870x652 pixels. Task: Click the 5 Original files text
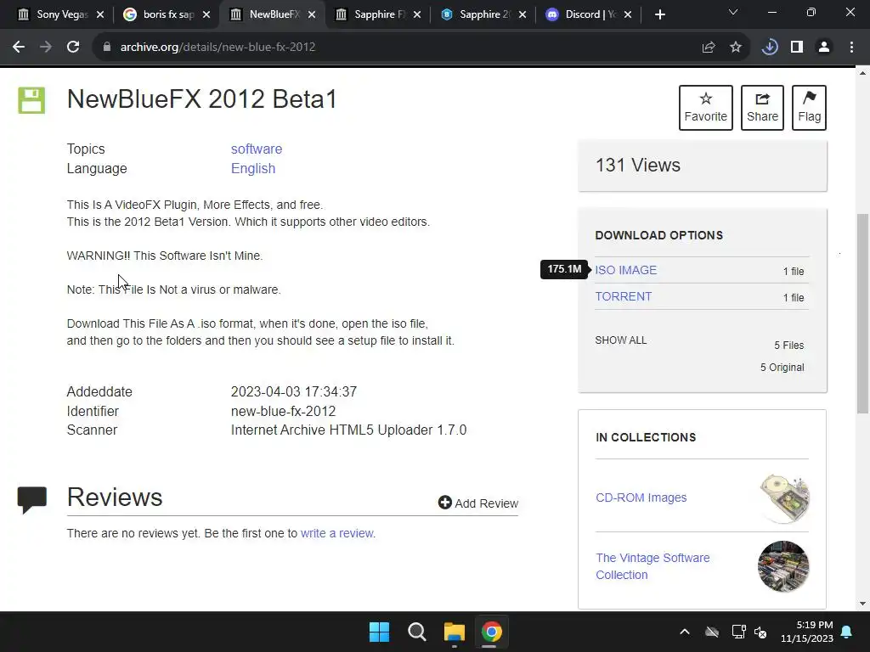[x=782, y=368]
